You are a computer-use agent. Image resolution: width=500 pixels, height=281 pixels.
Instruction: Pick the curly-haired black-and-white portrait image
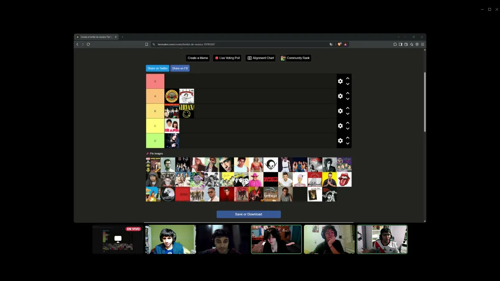pos(329,165)
